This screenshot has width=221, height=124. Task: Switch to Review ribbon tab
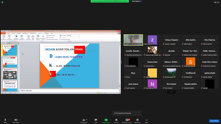point(47,33)
